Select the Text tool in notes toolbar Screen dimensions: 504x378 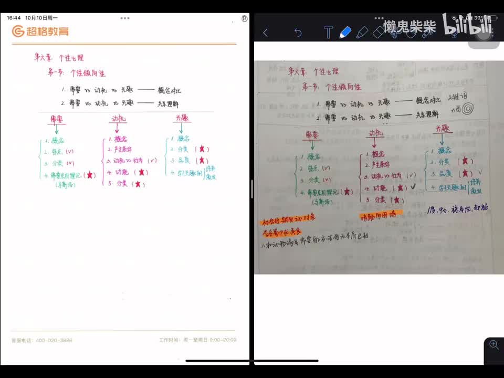click(x=328, y=33)
